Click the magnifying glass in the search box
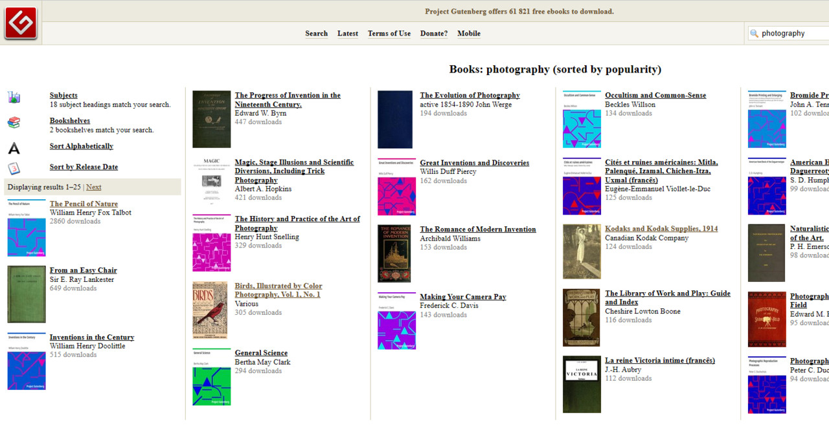Image resolution: width=829 pixels, height=428 pixels. point(752,33)
